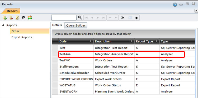Click the add record icon with green plus
Viewport: 198px width, 98px height.
[5, 18]
